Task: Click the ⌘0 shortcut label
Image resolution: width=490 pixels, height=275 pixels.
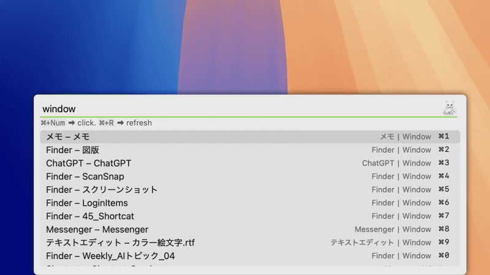Action: click(x=443, y=255)
